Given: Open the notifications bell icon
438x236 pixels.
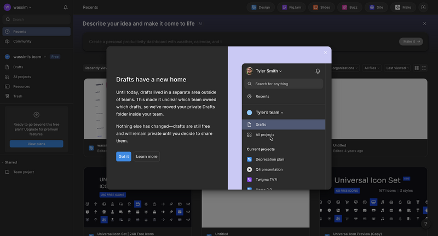Looking at the screenshot, I should (66, 7).
